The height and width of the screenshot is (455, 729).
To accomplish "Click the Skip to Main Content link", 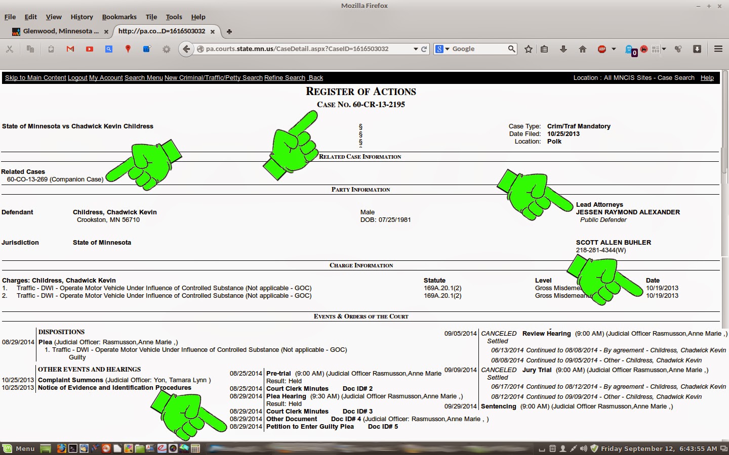I will click(35, 78).
